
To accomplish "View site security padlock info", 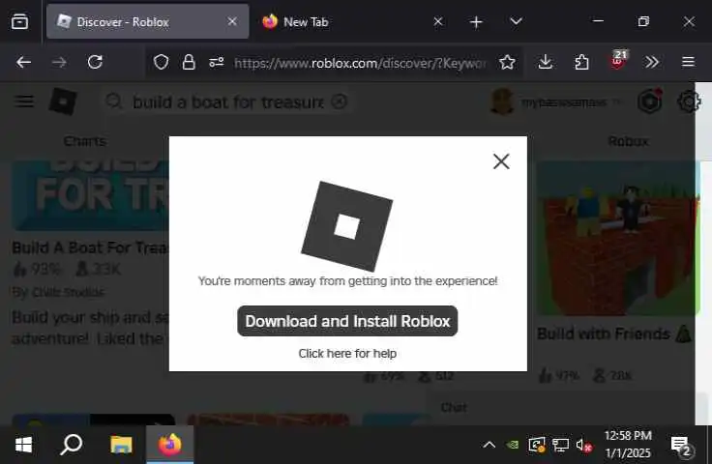I will tap(189, 62).
